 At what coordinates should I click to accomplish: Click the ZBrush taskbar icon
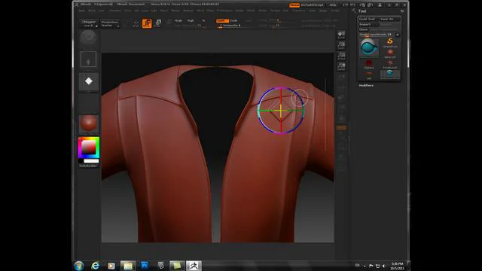194,266
